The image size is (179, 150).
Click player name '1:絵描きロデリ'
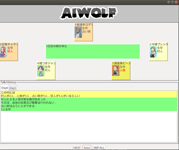tap(83, 25)
